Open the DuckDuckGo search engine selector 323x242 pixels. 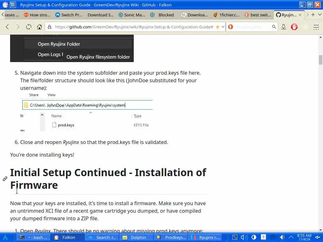(231, 27)
